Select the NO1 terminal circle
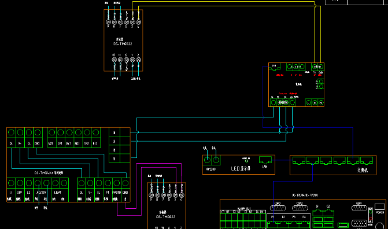 (51, 132)
